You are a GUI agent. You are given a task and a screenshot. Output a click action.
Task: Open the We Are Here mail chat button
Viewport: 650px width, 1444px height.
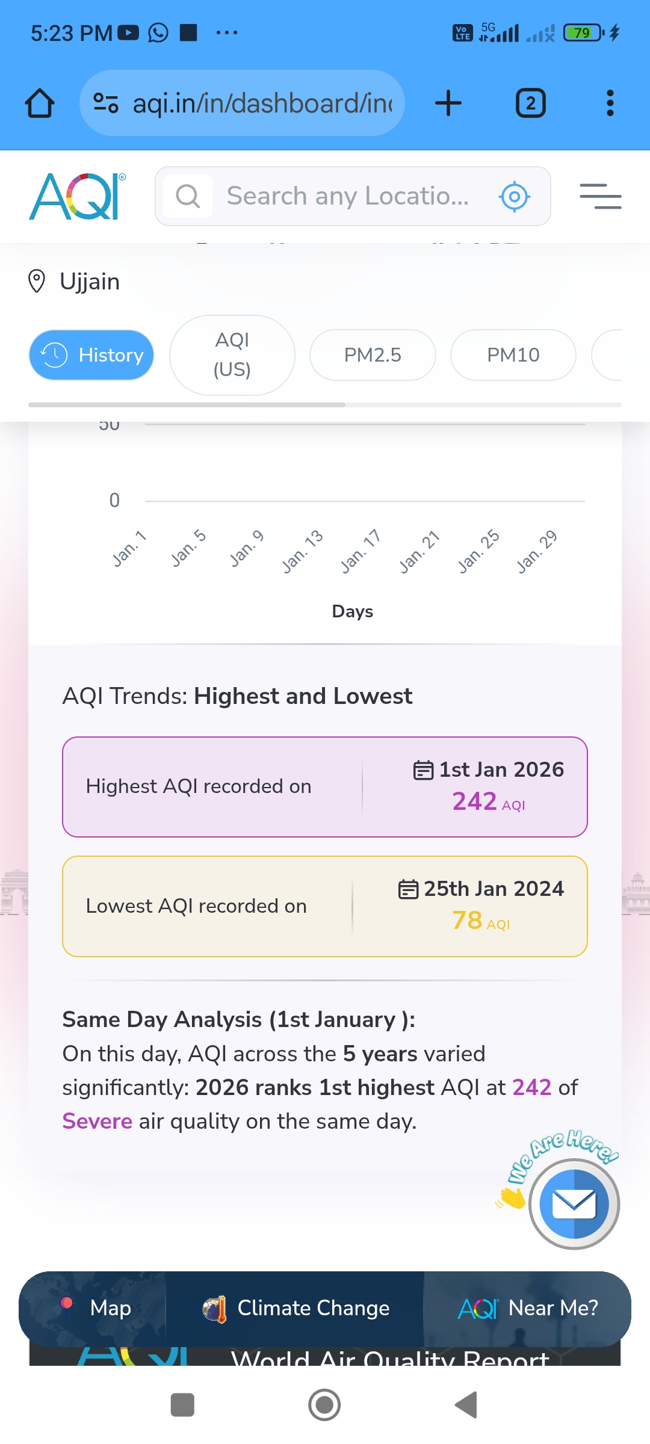pos(574,1205)
